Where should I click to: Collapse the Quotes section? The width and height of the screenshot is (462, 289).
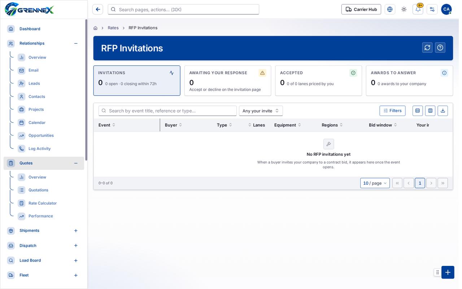76,163
